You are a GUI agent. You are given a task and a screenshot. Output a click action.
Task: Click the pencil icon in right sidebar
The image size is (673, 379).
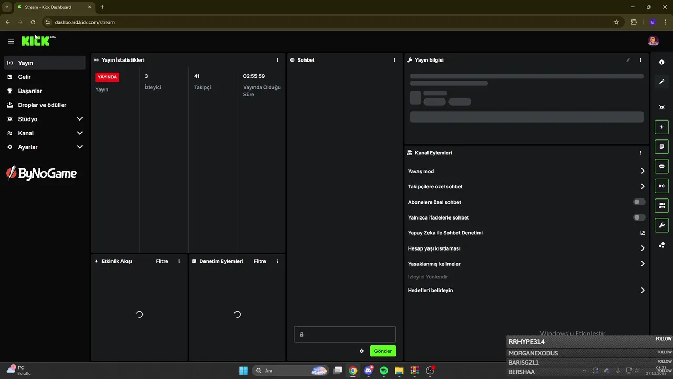(x=661, y=82)
